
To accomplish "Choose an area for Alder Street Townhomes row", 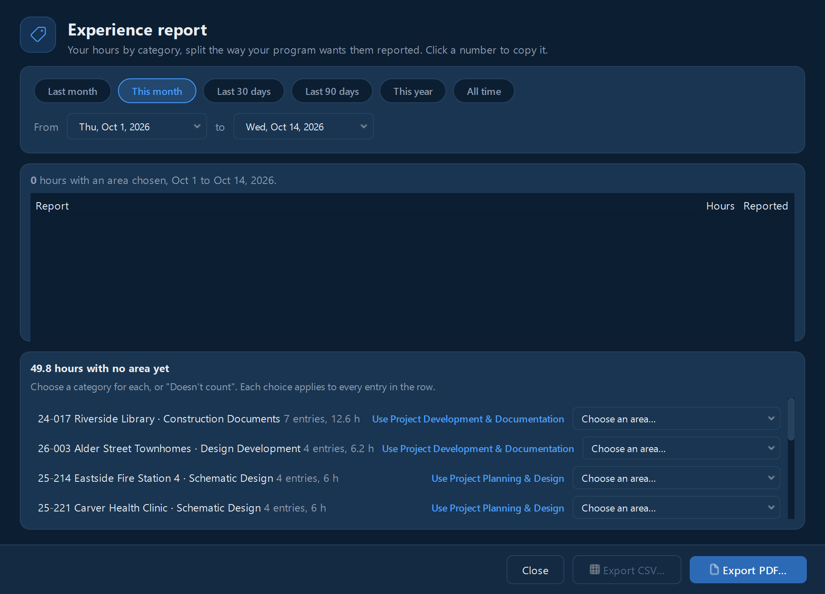I will pyautogui.click(x=681, y=448).
